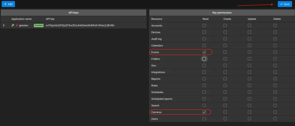This screenshot has height=126, width=295.
Task: Click the Enabled status badge
Action: coord(39,25)
